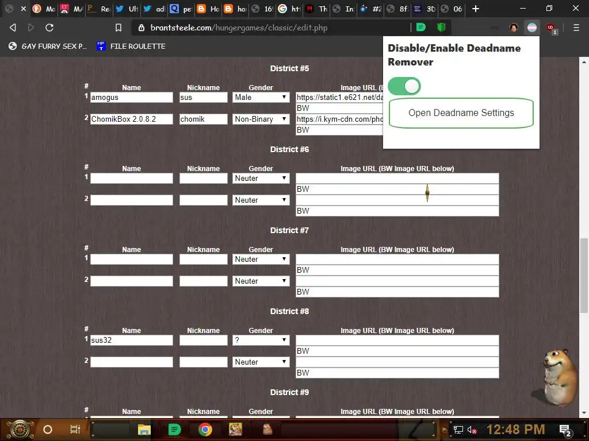Click the Cortana circle on the taskbar
The height and width of the screenshot is (441, 589).
(48, 430)
